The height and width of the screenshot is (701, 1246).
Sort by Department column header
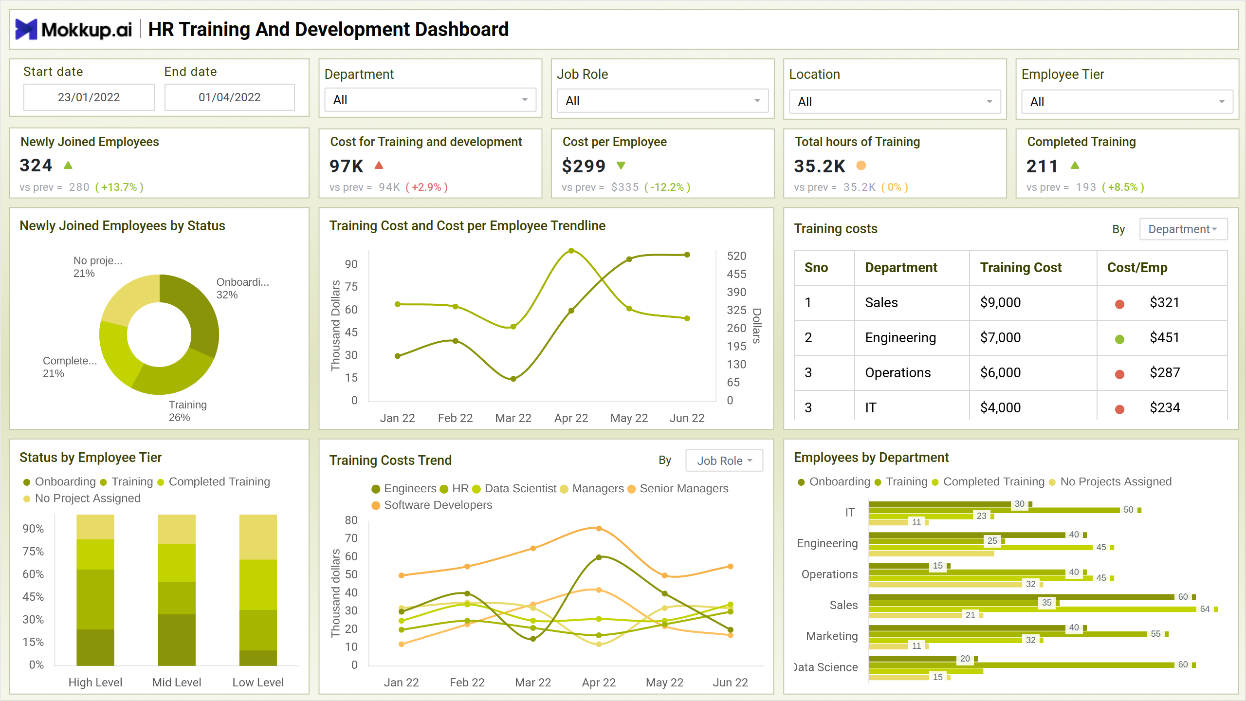(901, 268)
